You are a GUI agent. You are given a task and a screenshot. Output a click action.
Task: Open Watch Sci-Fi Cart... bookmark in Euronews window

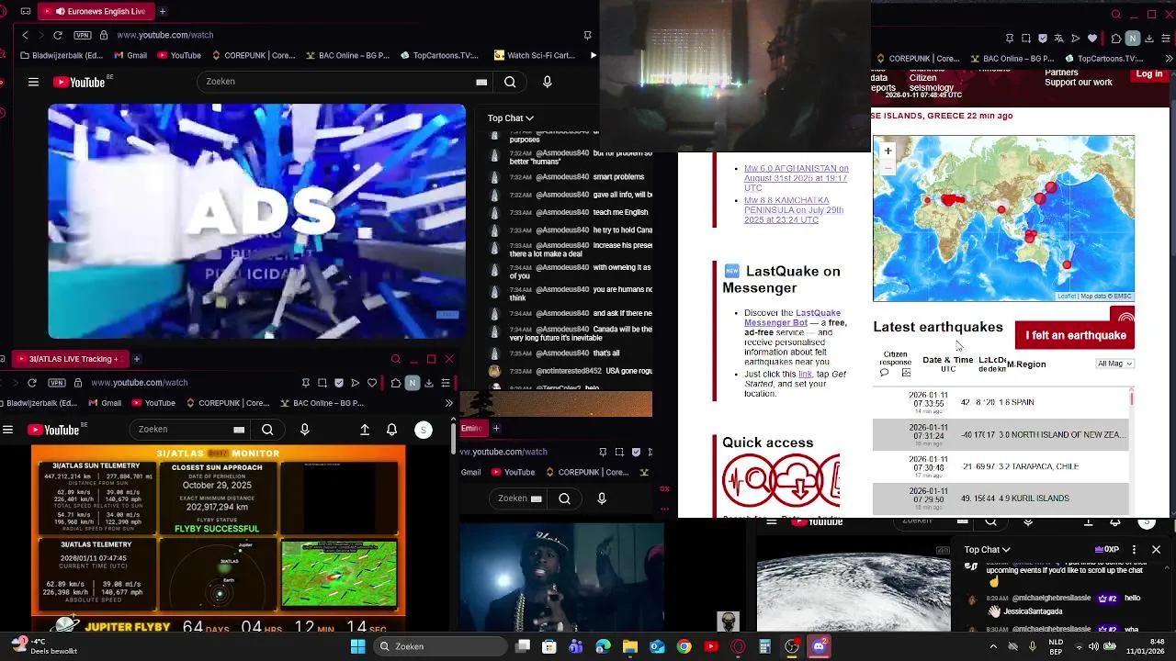pyautogui.click(x=535, y=55)
